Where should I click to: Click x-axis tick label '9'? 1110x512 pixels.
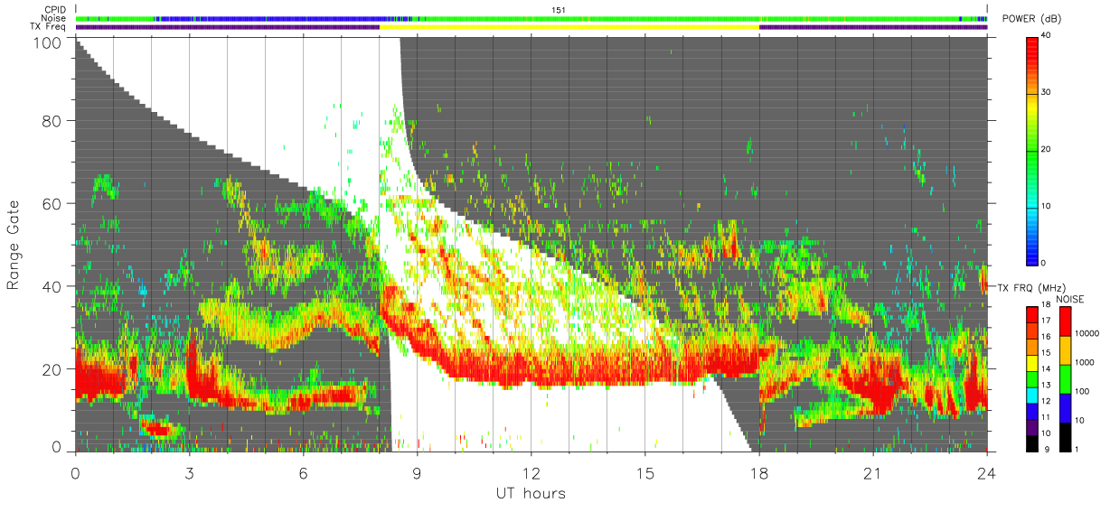pos(418,473)
